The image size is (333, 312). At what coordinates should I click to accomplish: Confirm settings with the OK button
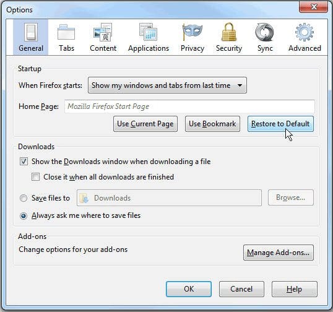(189, 289)
